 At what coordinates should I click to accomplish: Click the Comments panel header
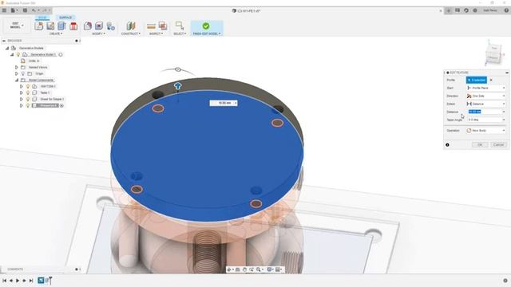pos(15,269)
